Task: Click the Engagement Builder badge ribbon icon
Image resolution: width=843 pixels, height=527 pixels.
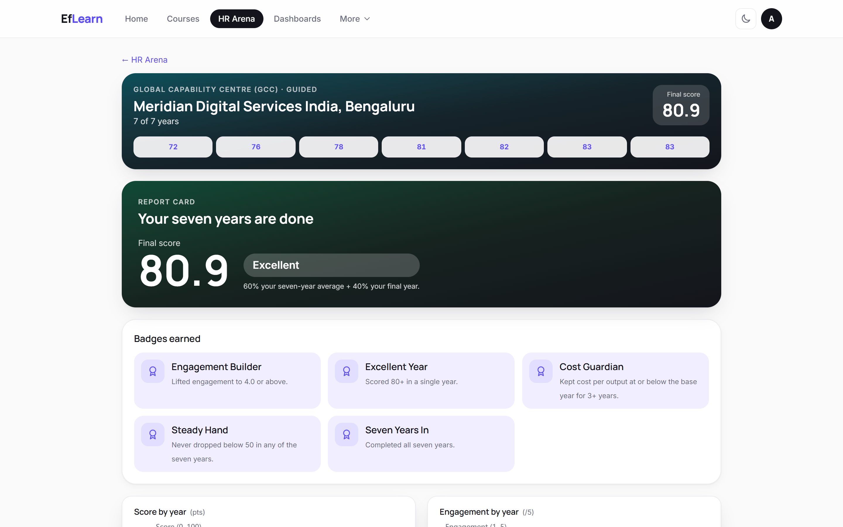Action: [x=153, y=371]
